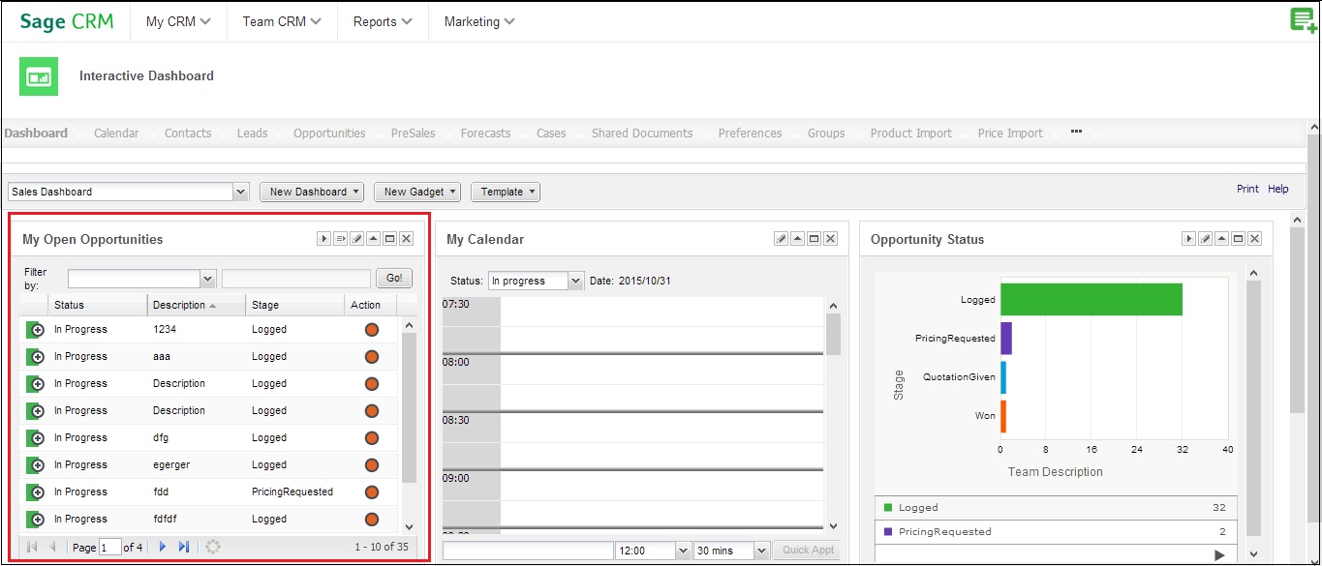This screenshot has width=1322, height=566.
Task: Click the Print link
Action: [x=1247, y=189]
